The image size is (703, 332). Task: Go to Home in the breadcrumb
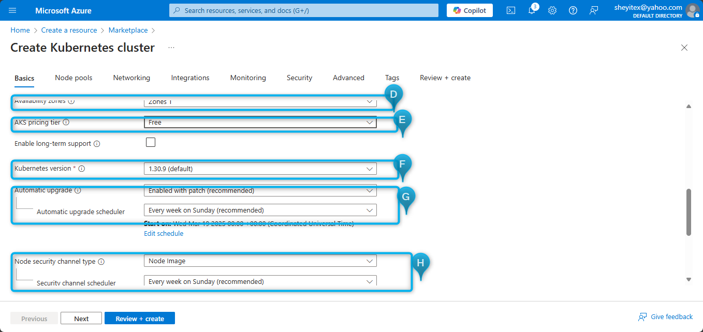(x=20, y=30)
